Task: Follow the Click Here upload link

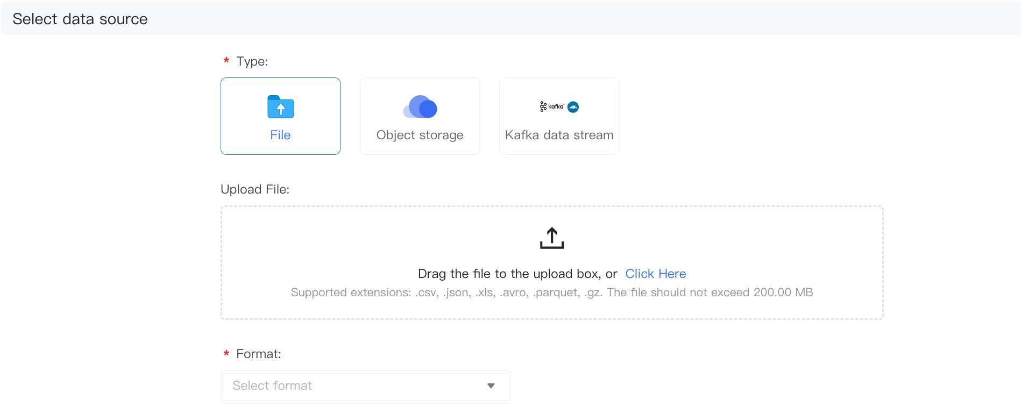Action: point(655,274)
